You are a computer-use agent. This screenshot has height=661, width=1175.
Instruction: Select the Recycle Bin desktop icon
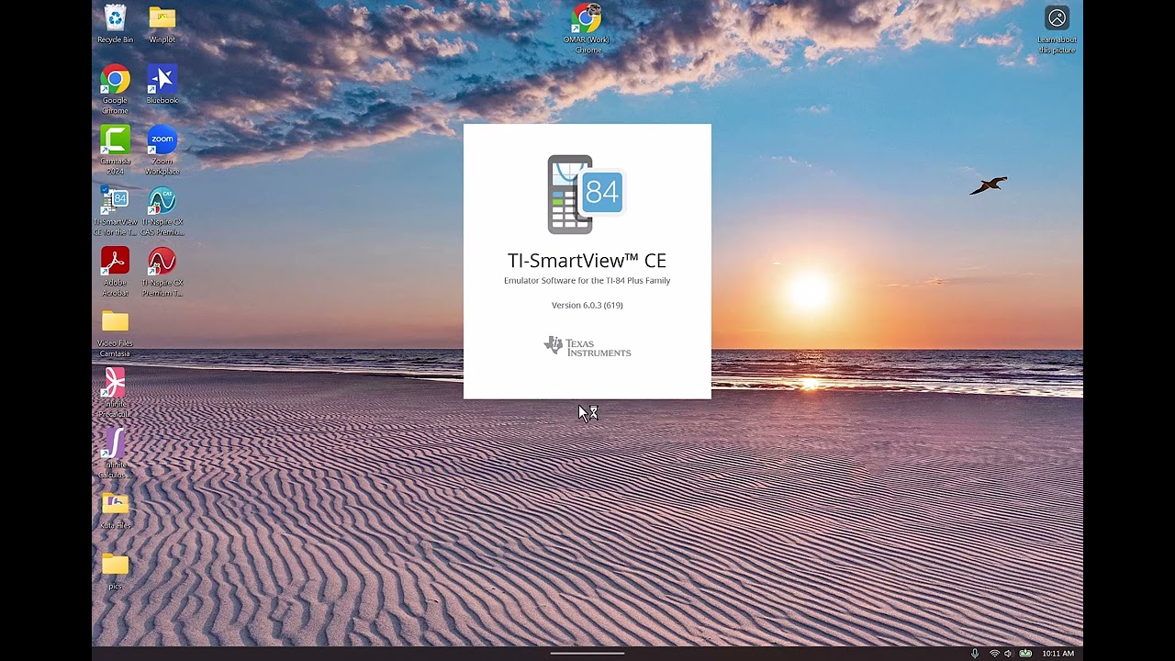(115, 24)
